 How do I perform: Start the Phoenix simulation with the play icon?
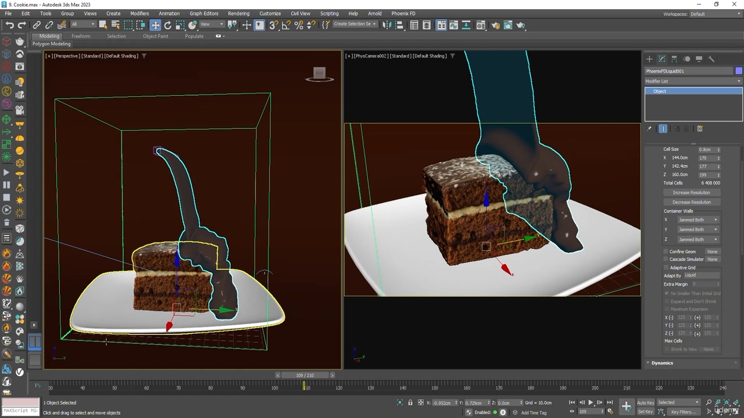tap(6, 172)
